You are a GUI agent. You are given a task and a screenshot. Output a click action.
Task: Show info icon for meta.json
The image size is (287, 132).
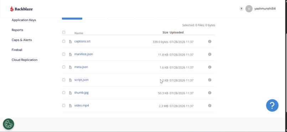coord(210,67)
